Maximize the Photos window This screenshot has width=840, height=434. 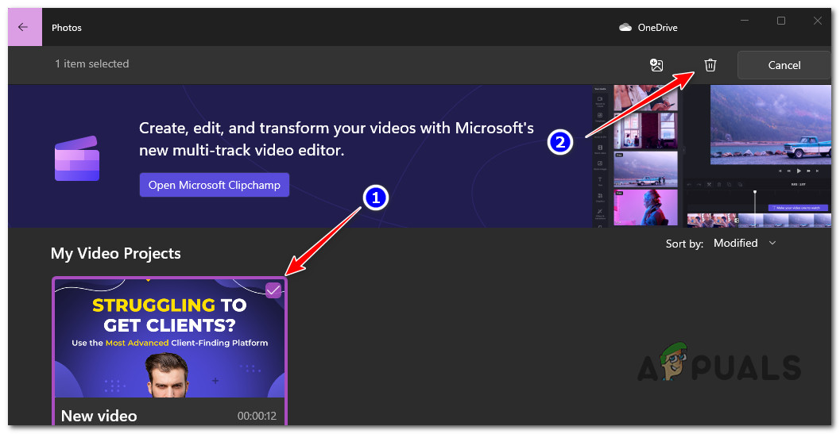781,21
